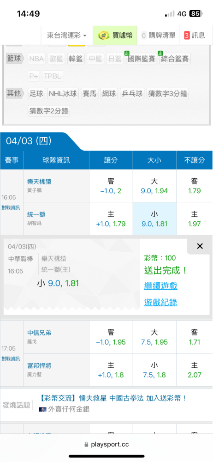Pick 客 -1.0, 1.95 spread for 中信兄弟
213x462 pixels.
pos(111,337)
